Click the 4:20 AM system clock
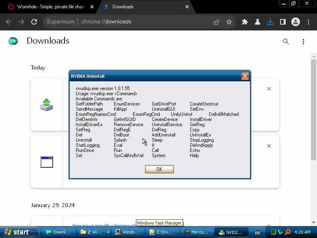Viewport: 317px width, 238px height. [302, 232]
